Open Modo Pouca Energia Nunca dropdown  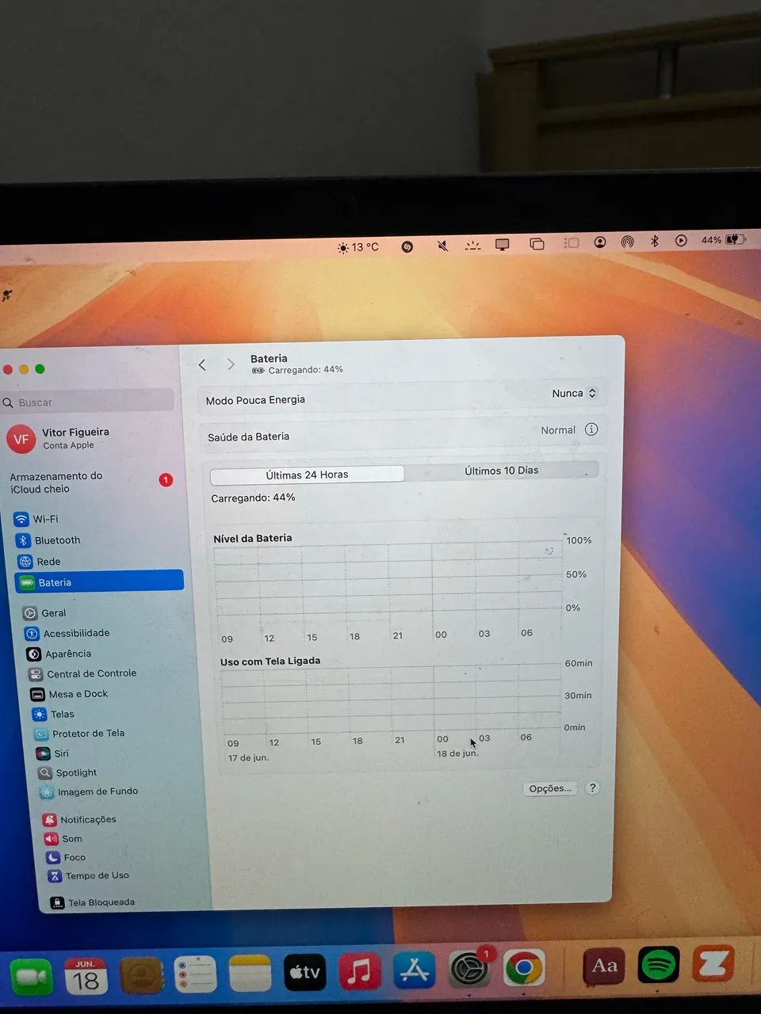(575, 393)
